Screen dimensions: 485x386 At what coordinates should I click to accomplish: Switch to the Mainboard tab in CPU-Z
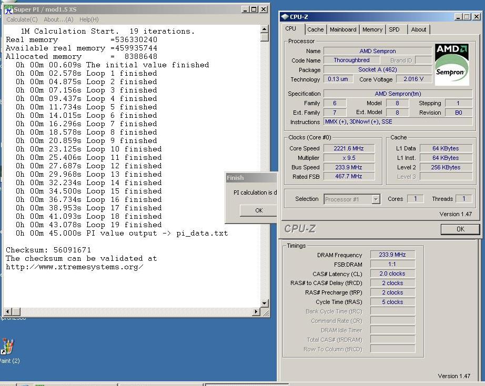343,29
